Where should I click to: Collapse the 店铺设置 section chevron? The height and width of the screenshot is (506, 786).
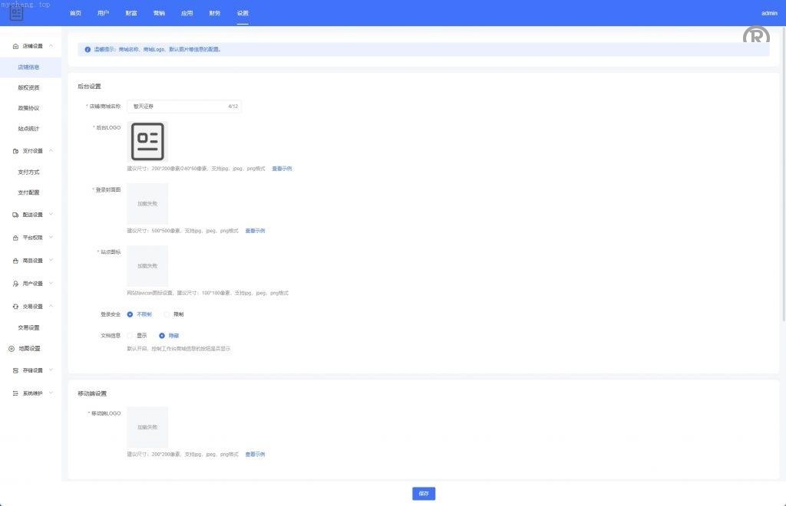pyautogui.click(x=51, y=47)
